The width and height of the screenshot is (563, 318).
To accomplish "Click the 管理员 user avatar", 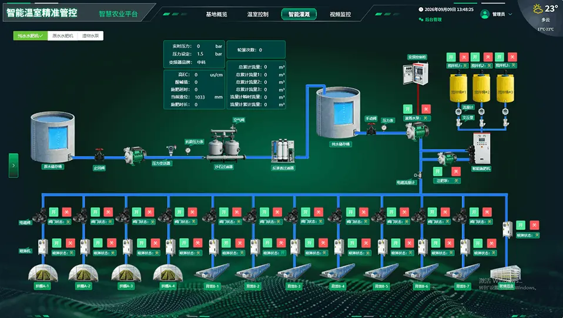I will click(485, 14).
